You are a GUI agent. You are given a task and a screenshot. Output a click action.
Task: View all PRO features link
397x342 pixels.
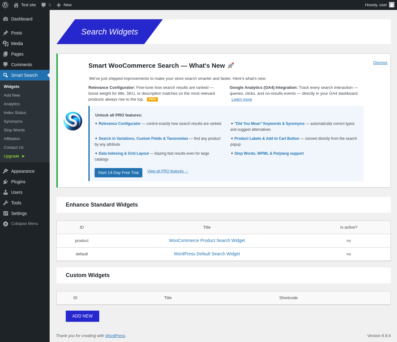pos(168,171)
